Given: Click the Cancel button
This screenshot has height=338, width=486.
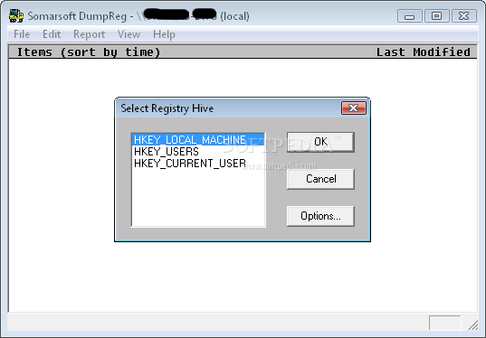Looking at the screenshot, I should (x=320, y=179).
